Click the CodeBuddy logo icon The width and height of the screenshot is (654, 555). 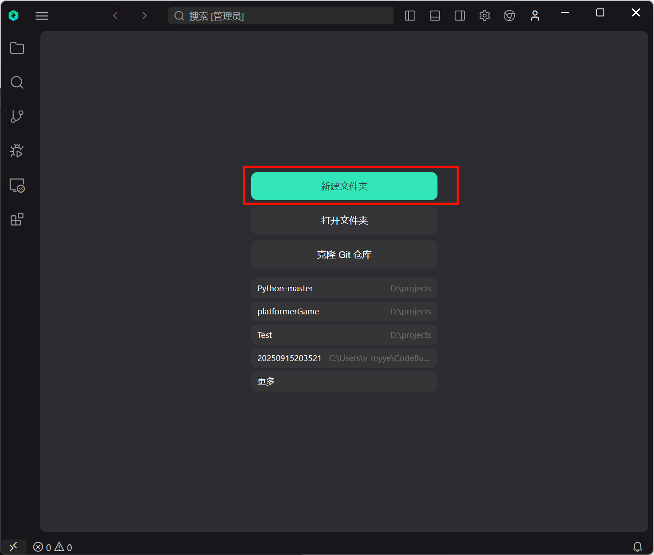click(14, 16)
